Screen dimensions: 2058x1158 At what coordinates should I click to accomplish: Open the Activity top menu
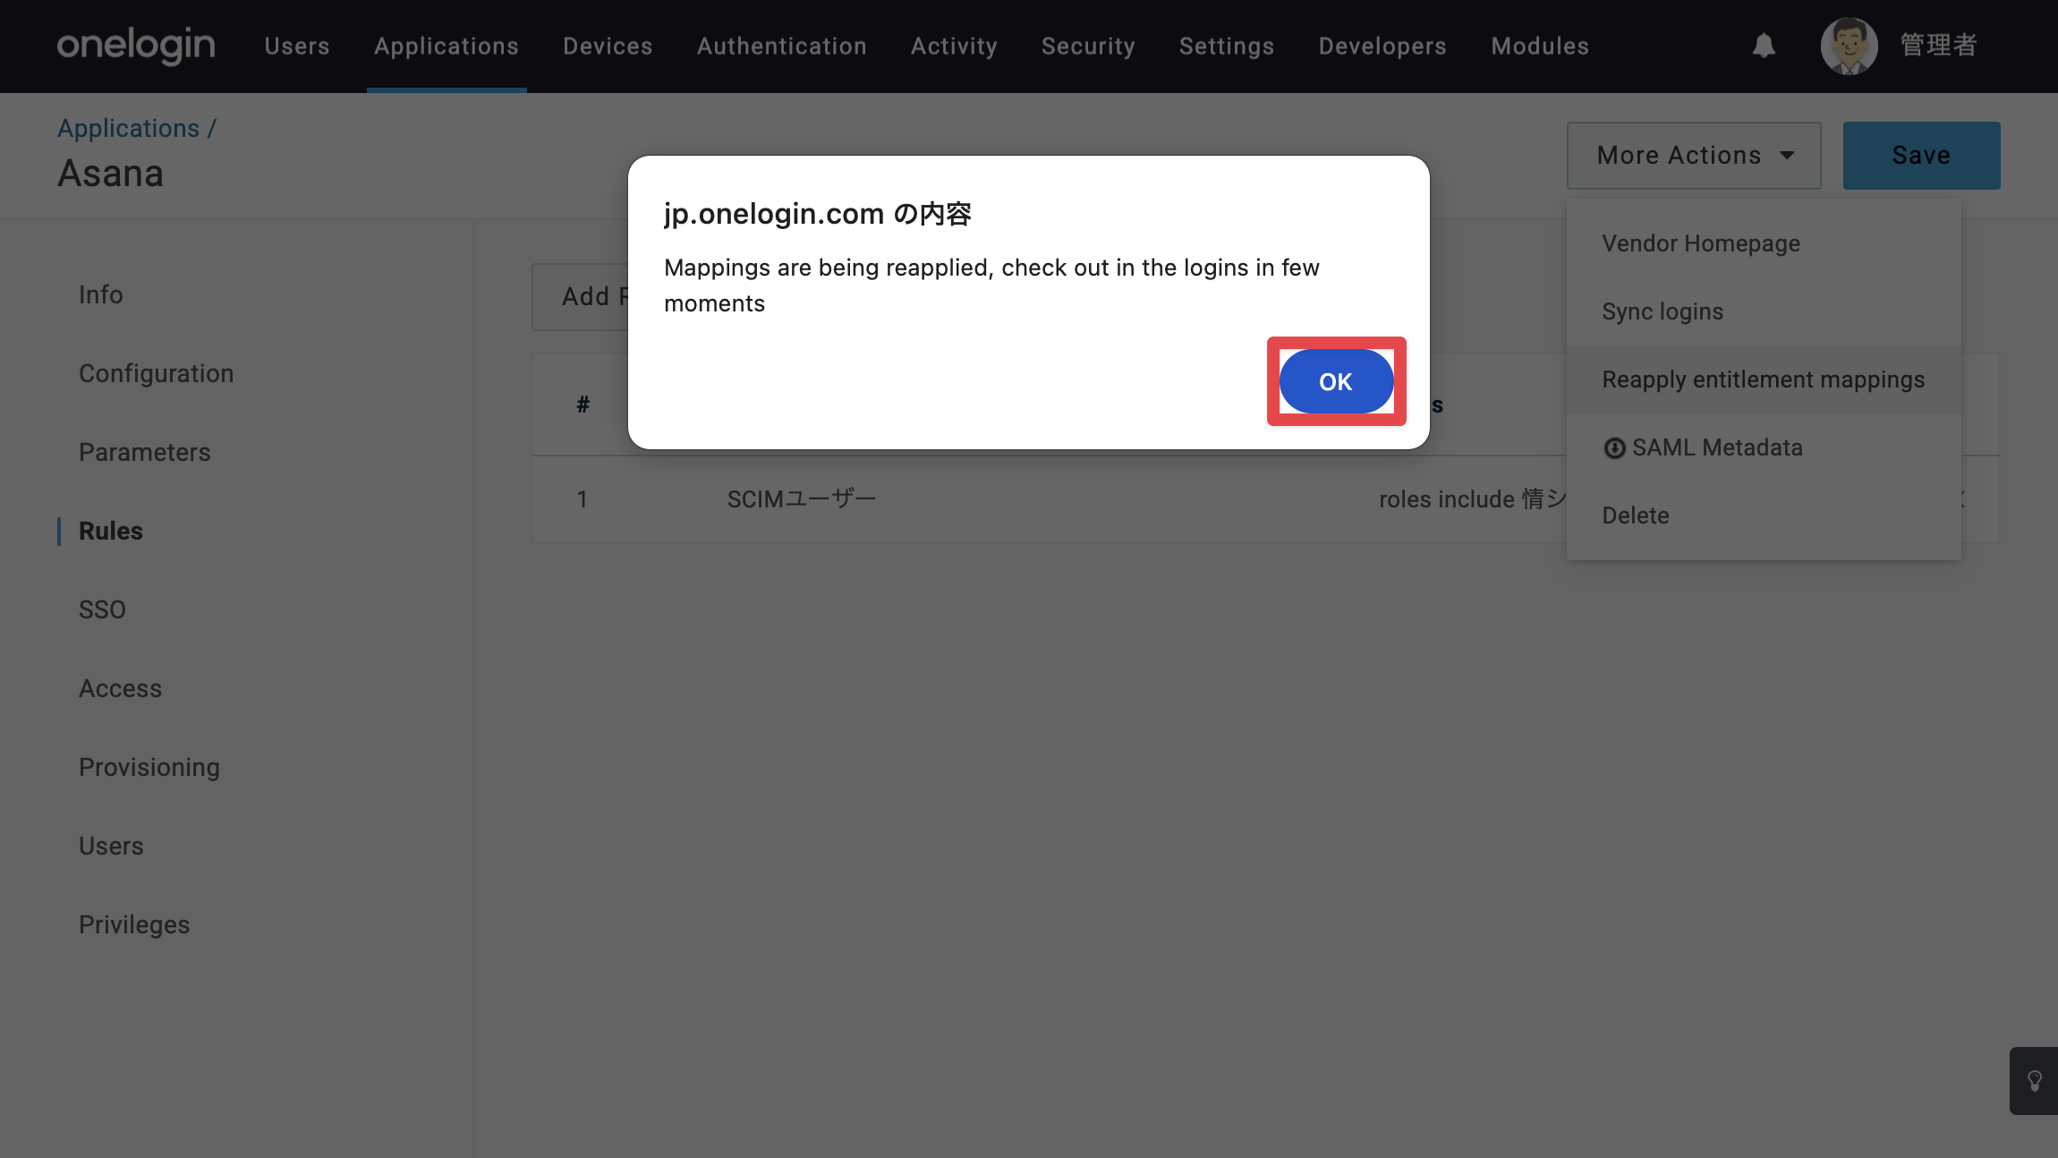click(954, 46)
